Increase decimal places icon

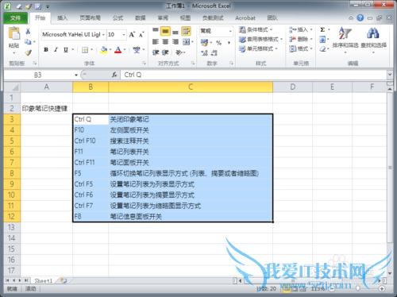[204, 53]
